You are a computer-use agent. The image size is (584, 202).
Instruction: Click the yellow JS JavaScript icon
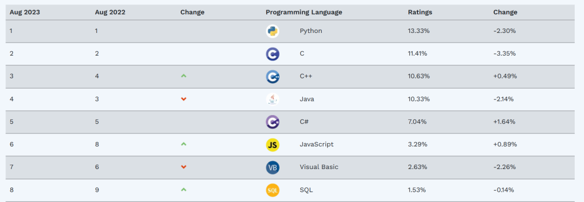[273, 144]
